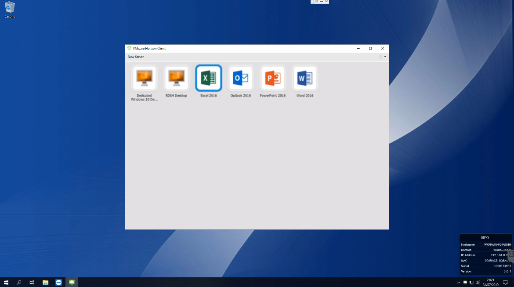Click the Word 2016 label
The width and height of the screenshot is (514, 287).
(305, 96)
